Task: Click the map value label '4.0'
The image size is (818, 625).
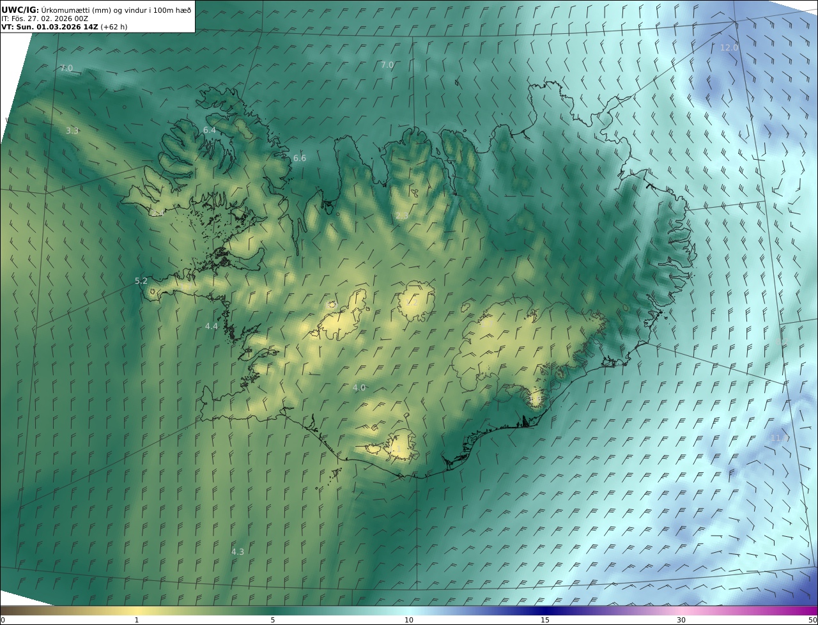Action: point(359,387)
